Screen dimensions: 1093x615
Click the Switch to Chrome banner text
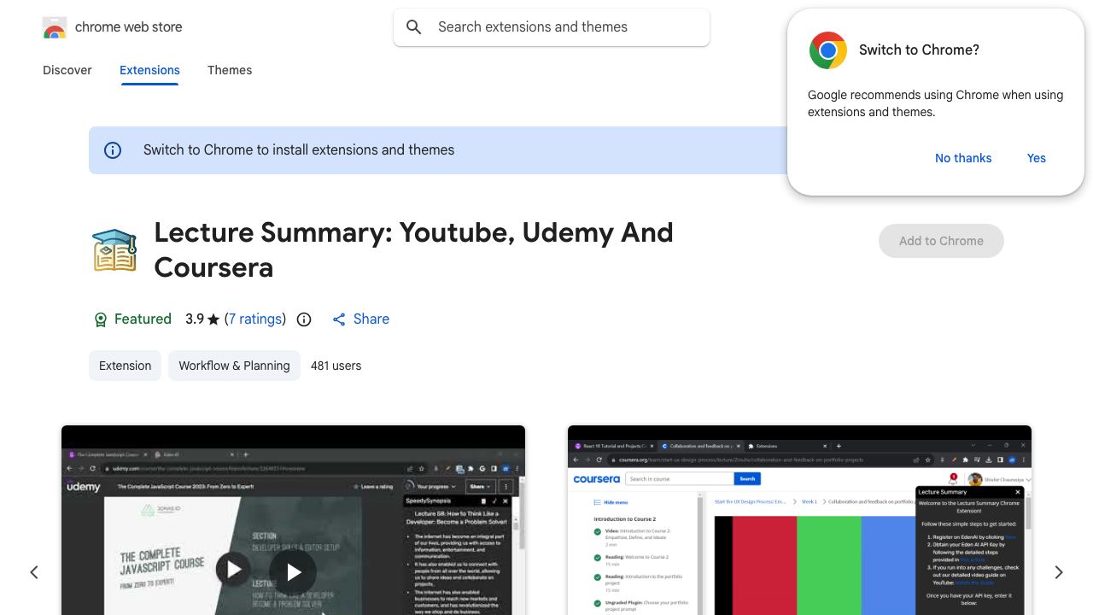tap(299, 150)
